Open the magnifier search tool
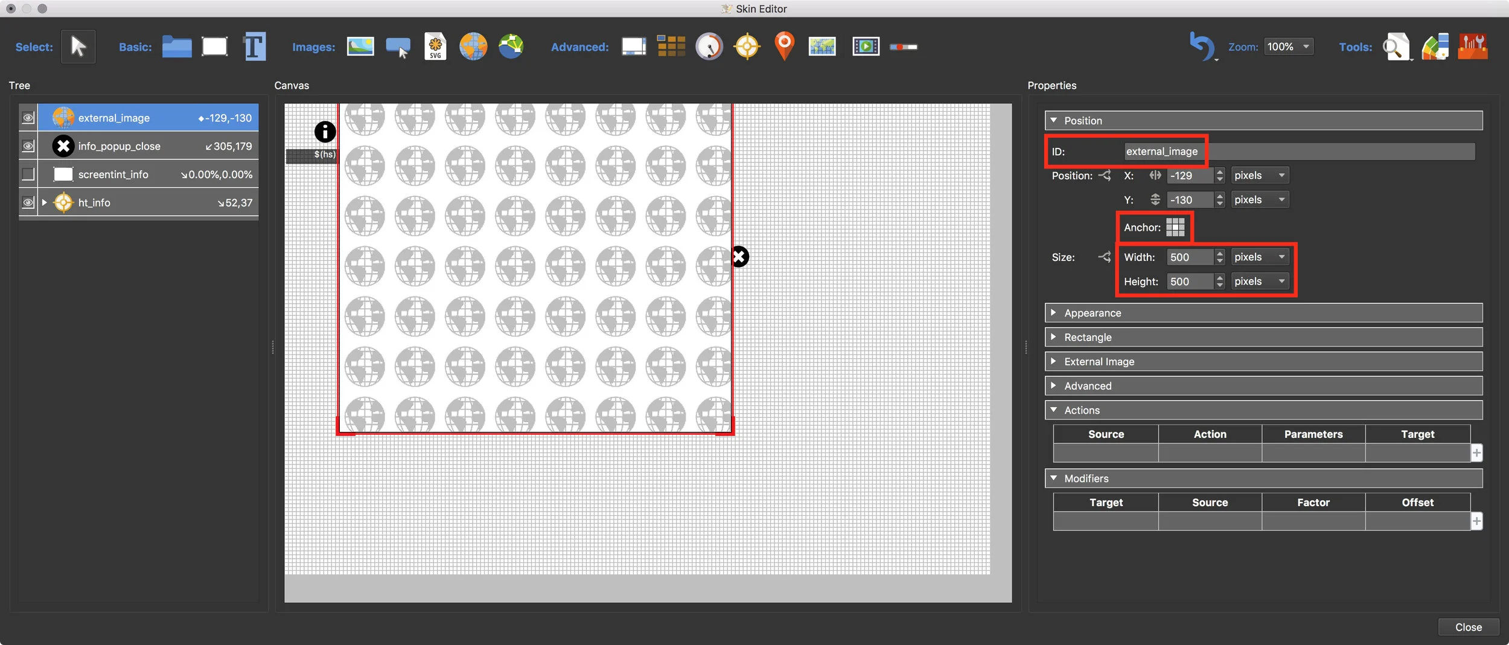Screen dimensions: 1509x645 coord(1396,47)
